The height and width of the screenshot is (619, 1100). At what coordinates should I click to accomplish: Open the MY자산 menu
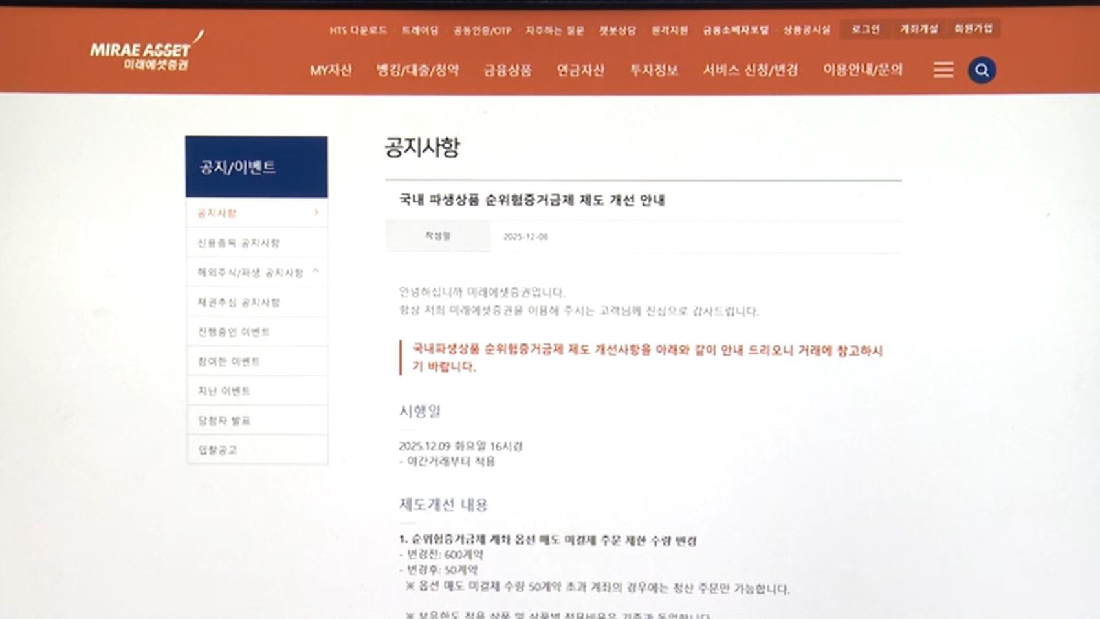point(331,70)
